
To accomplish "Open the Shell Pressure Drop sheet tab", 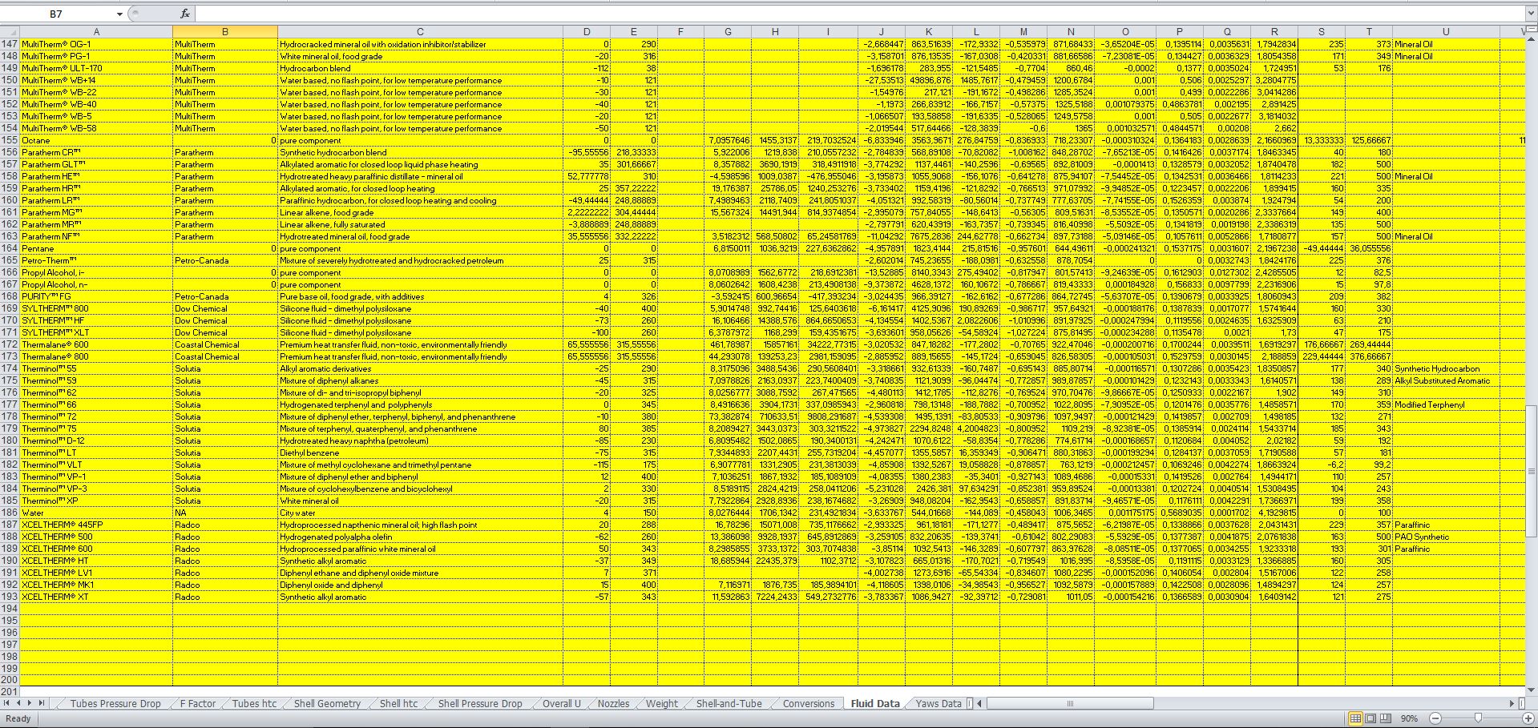I will 479,703.
